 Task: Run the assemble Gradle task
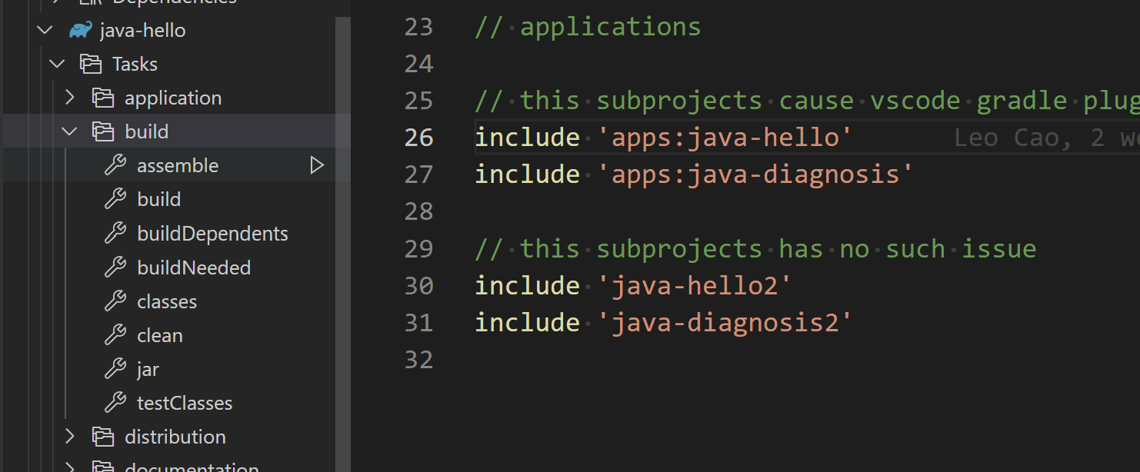tap(316, 165)
